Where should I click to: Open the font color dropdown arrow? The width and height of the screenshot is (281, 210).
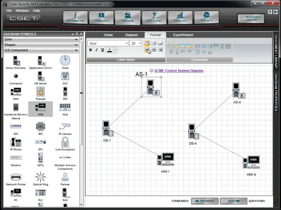tap(115, 50)
